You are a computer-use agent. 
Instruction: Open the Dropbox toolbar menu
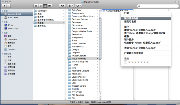pyautogui.click(x=78, y=6)
